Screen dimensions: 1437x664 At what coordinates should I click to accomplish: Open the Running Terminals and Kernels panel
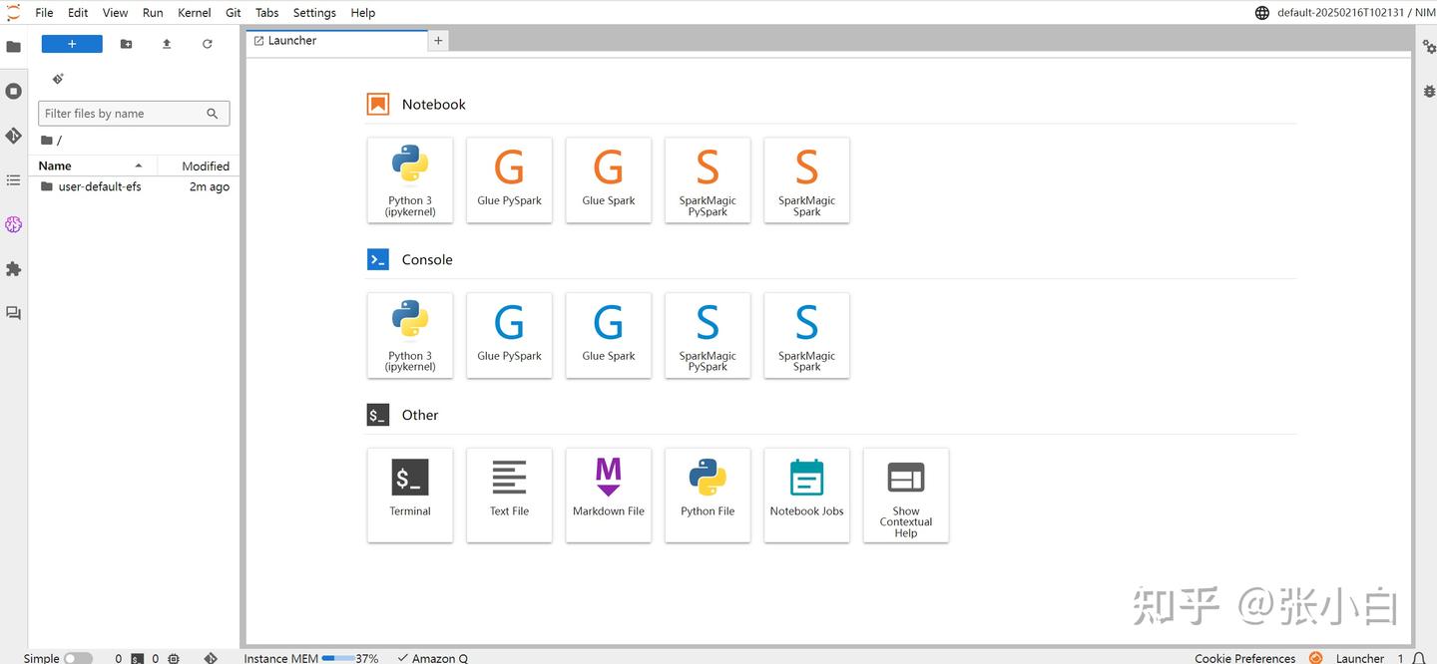point(13,91)
